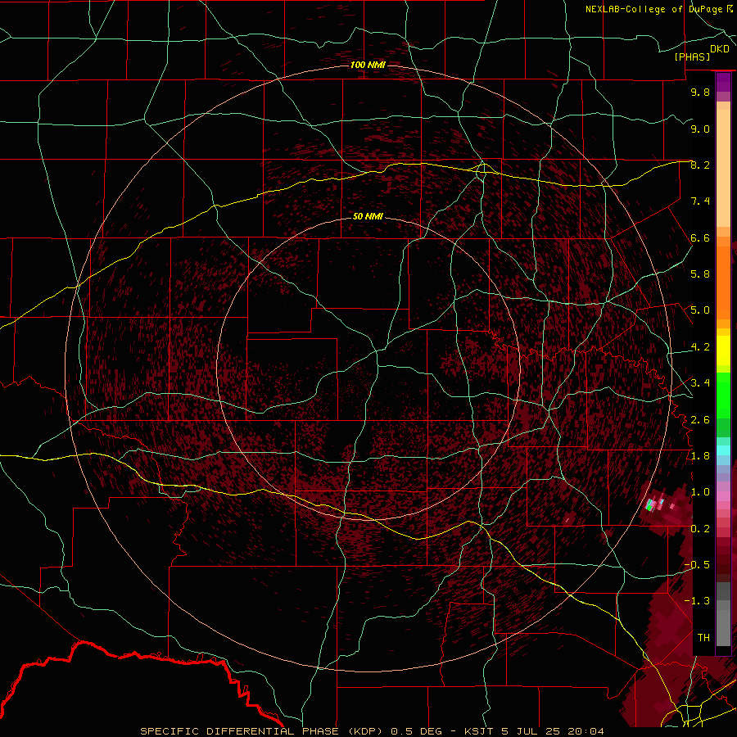Click the 9.8 value on the scale
737x737 pixels.
pos(700,92)
